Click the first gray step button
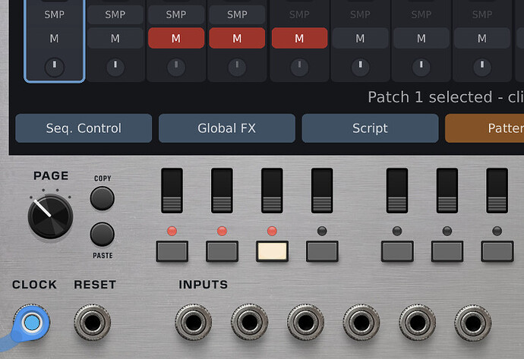 click(172, 251)
